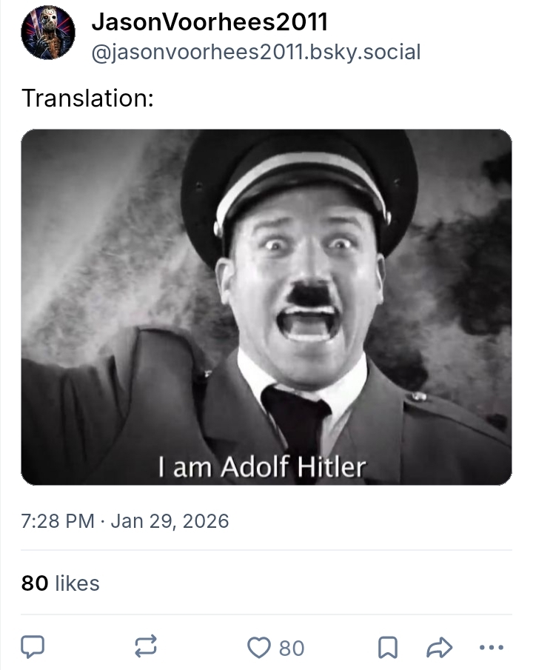
Task: Click the peaked cap in the image
Action: 296,178
